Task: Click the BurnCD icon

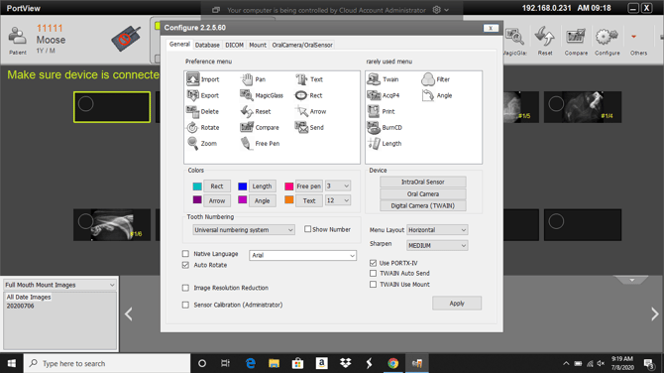Action: pyautogui.click(x=374, y=127)
